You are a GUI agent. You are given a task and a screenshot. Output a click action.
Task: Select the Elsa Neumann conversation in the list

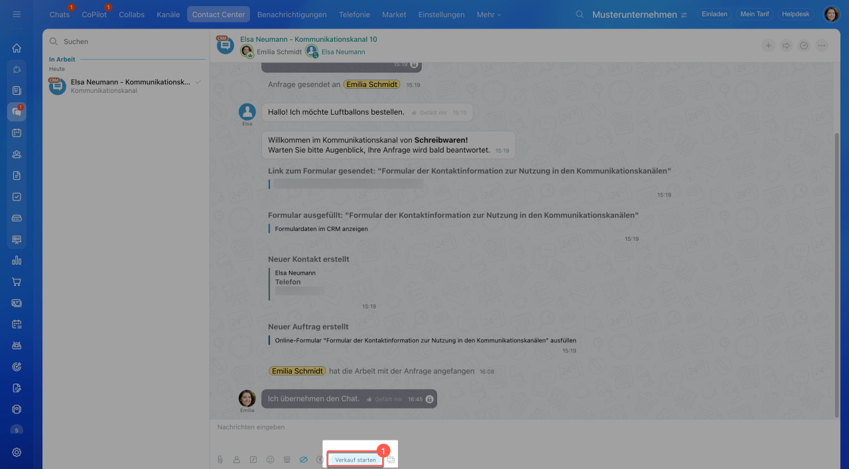tap(126, 86)
